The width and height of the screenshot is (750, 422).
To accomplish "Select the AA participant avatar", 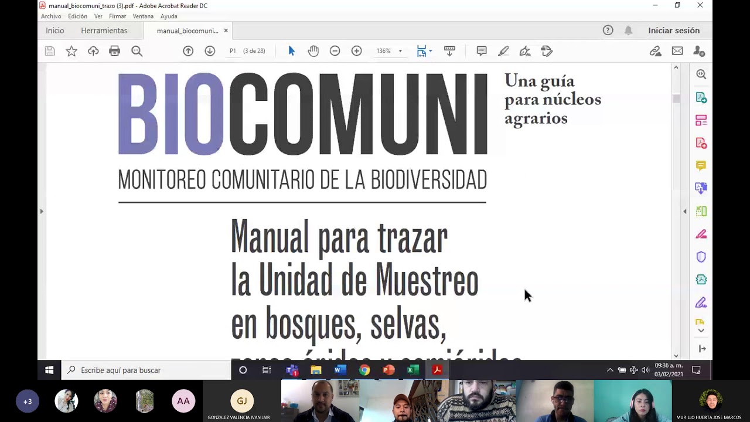I will click(x=183, y=401).
